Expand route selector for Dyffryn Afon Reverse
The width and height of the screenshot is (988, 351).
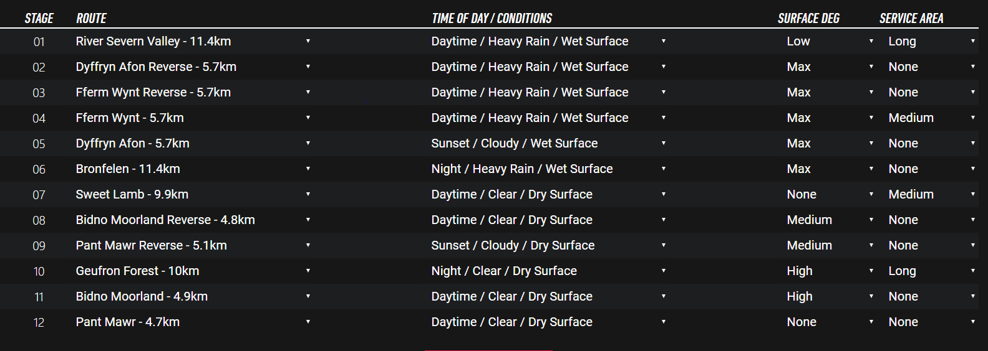(193, 67)
